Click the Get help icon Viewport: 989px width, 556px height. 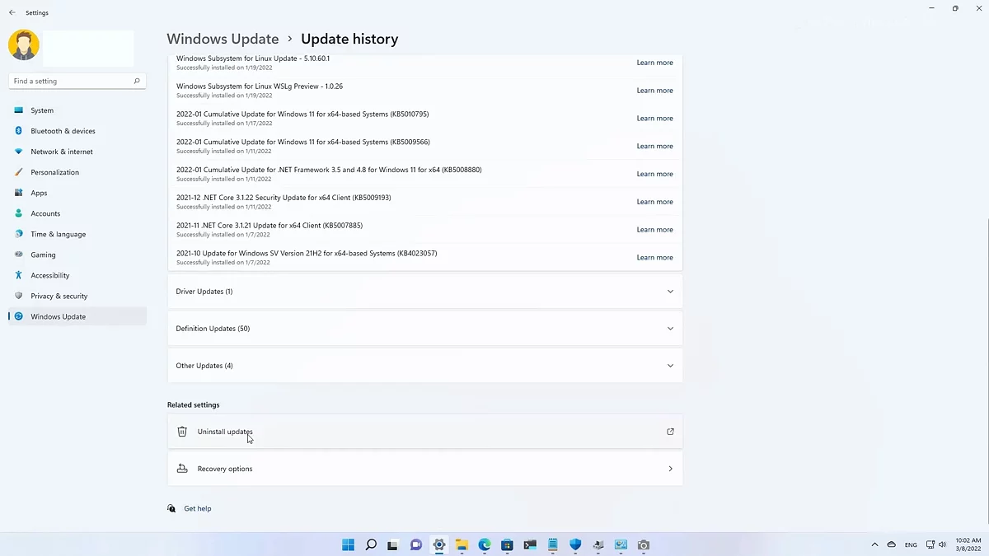171,508
